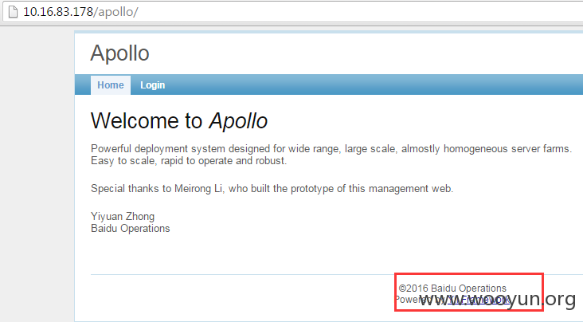Image resolution: width=583 pixels, height=322 pixels.
Task: Click the 'Welcome to Apollo' heading
Action: pos(179,121)
